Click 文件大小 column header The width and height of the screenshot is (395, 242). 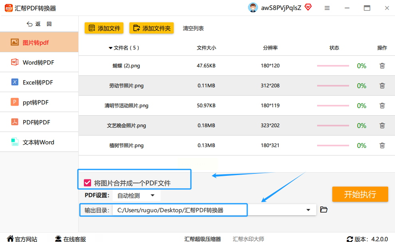click(x=206, y=48)
